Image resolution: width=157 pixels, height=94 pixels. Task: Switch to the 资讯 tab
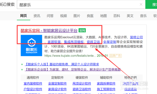coord(37,16)
